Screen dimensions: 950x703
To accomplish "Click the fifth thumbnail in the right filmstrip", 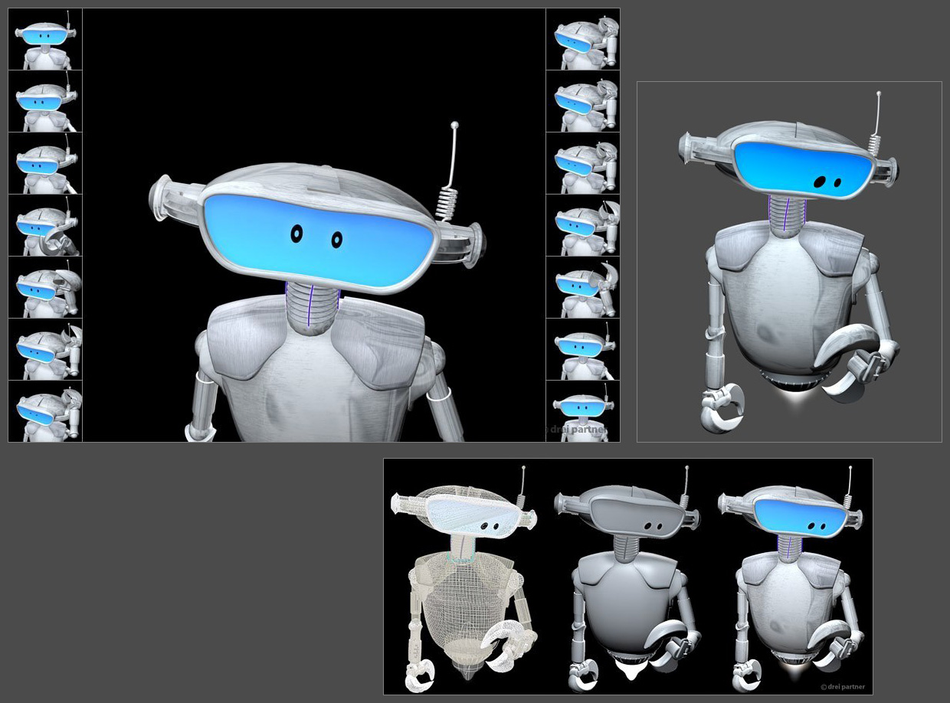I will [583, 288].
